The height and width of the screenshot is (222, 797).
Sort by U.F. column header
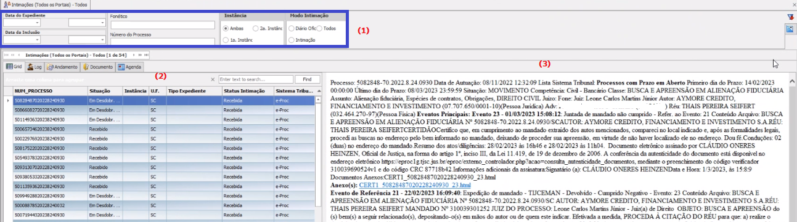[157, 90]
